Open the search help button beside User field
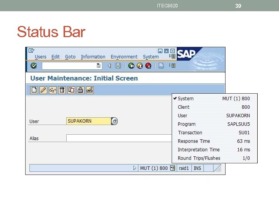 pyautogui.click(x=114, y=121)
